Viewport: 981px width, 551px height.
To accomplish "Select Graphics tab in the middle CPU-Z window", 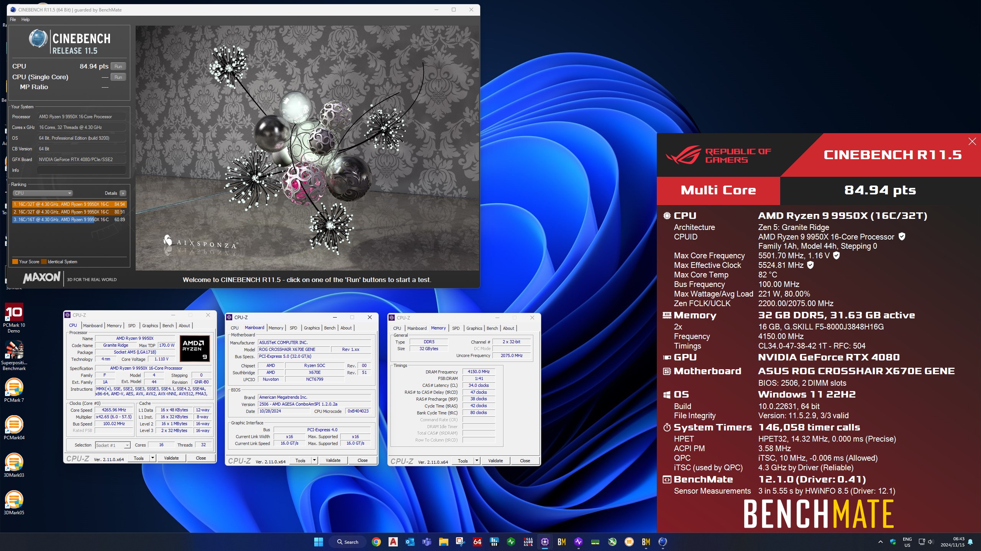I will (x=312, y=328).
